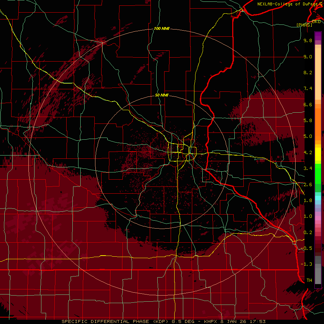324x324 pixels.
Task: Click the 2.6 scale value
Action: click(x=308, y=185)
